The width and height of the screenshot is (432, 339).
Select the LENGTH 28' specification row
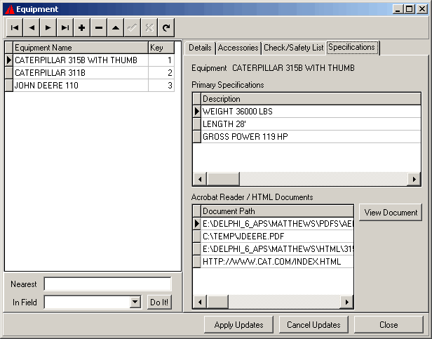point(311,124)
